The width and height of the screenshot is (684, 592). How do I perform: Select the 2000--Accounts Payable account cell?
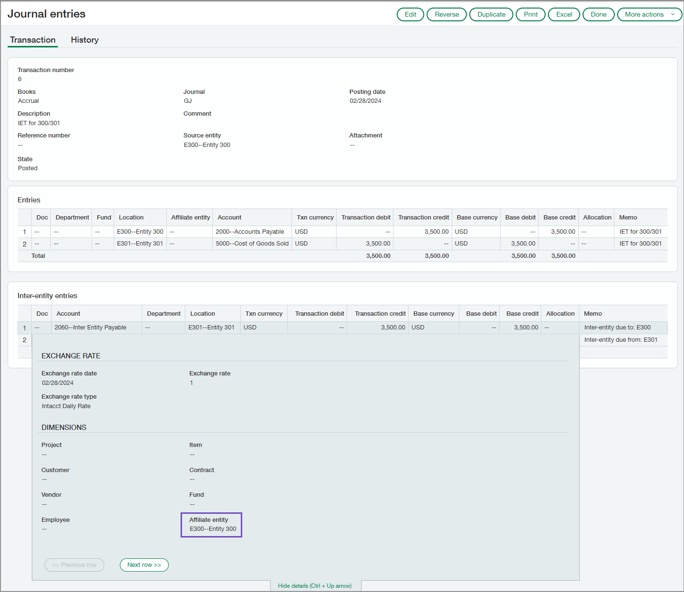[250, 231]
